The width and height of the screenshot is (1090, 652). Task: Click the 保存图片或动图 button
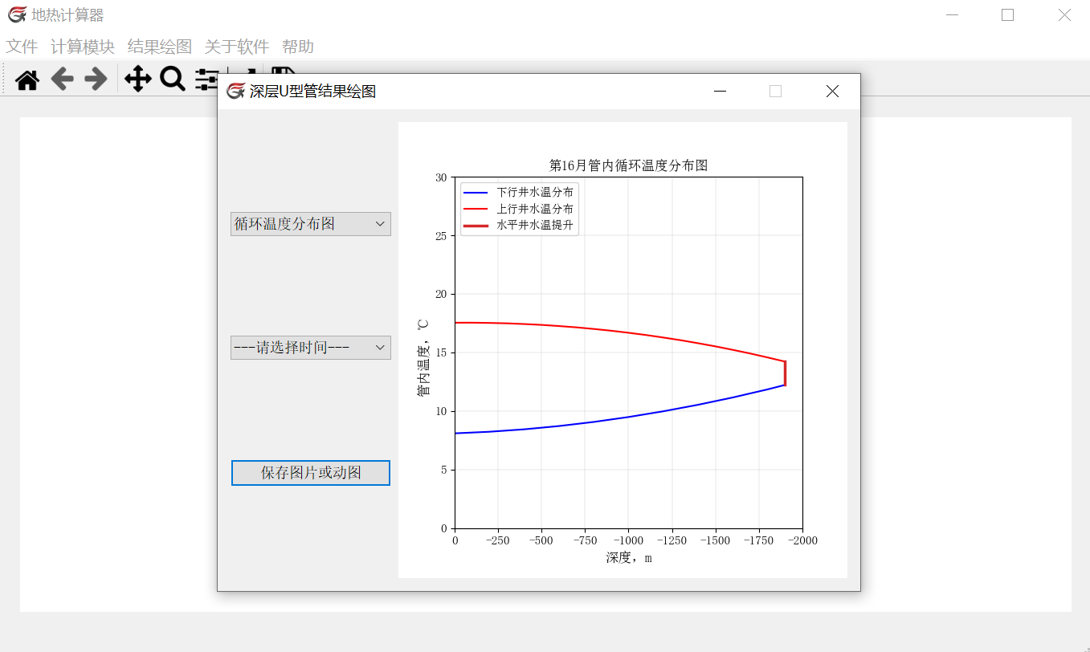pos(311,473)
